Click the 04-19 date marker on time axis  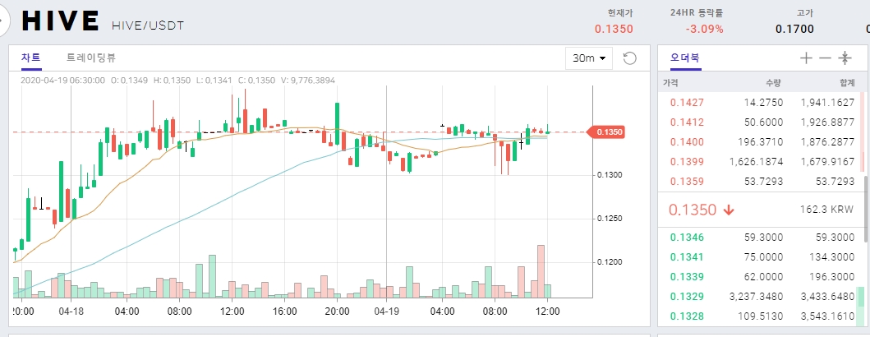pos(386,312)
